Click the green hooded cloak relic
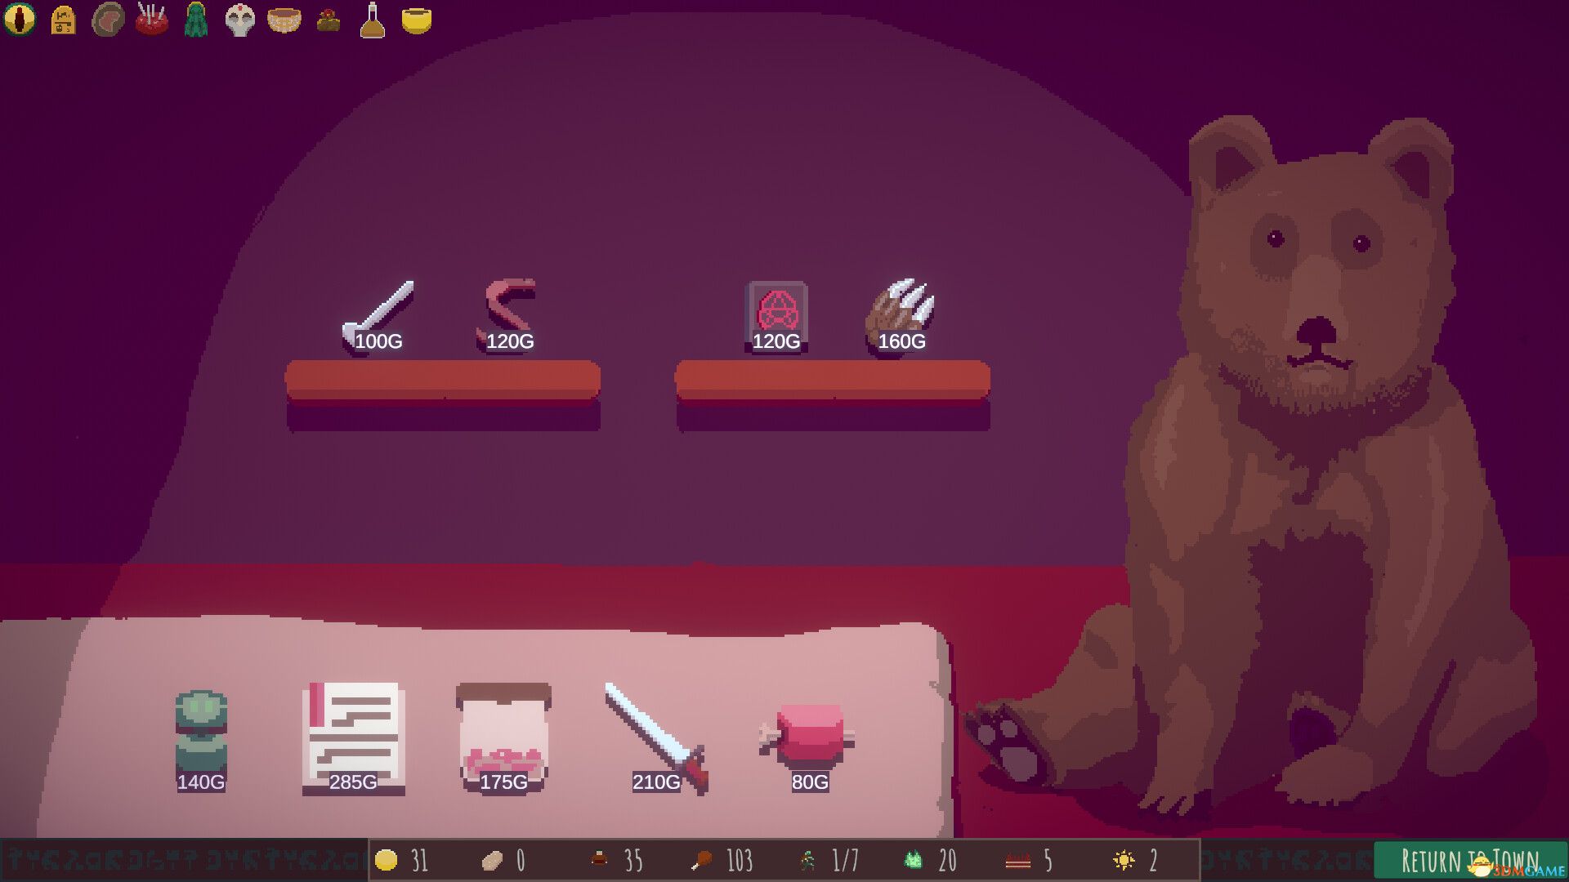Screen dimensions: 1569x882 pyautogui.click(x=196, y=20)
